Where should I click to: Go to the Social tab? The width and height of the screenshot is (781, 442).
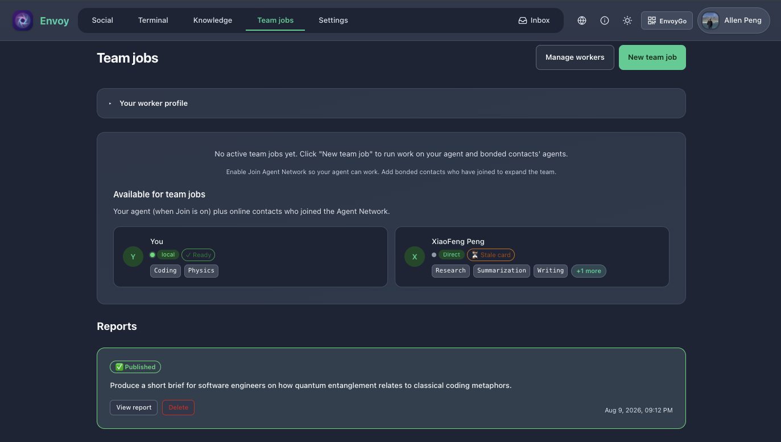coord(102,20)
